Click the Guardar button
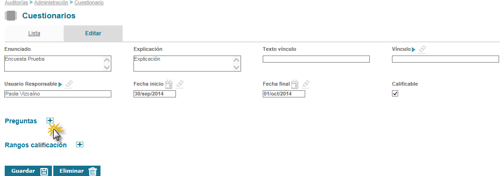This screenshot has width=500, height=176. (x=28, y=171)
